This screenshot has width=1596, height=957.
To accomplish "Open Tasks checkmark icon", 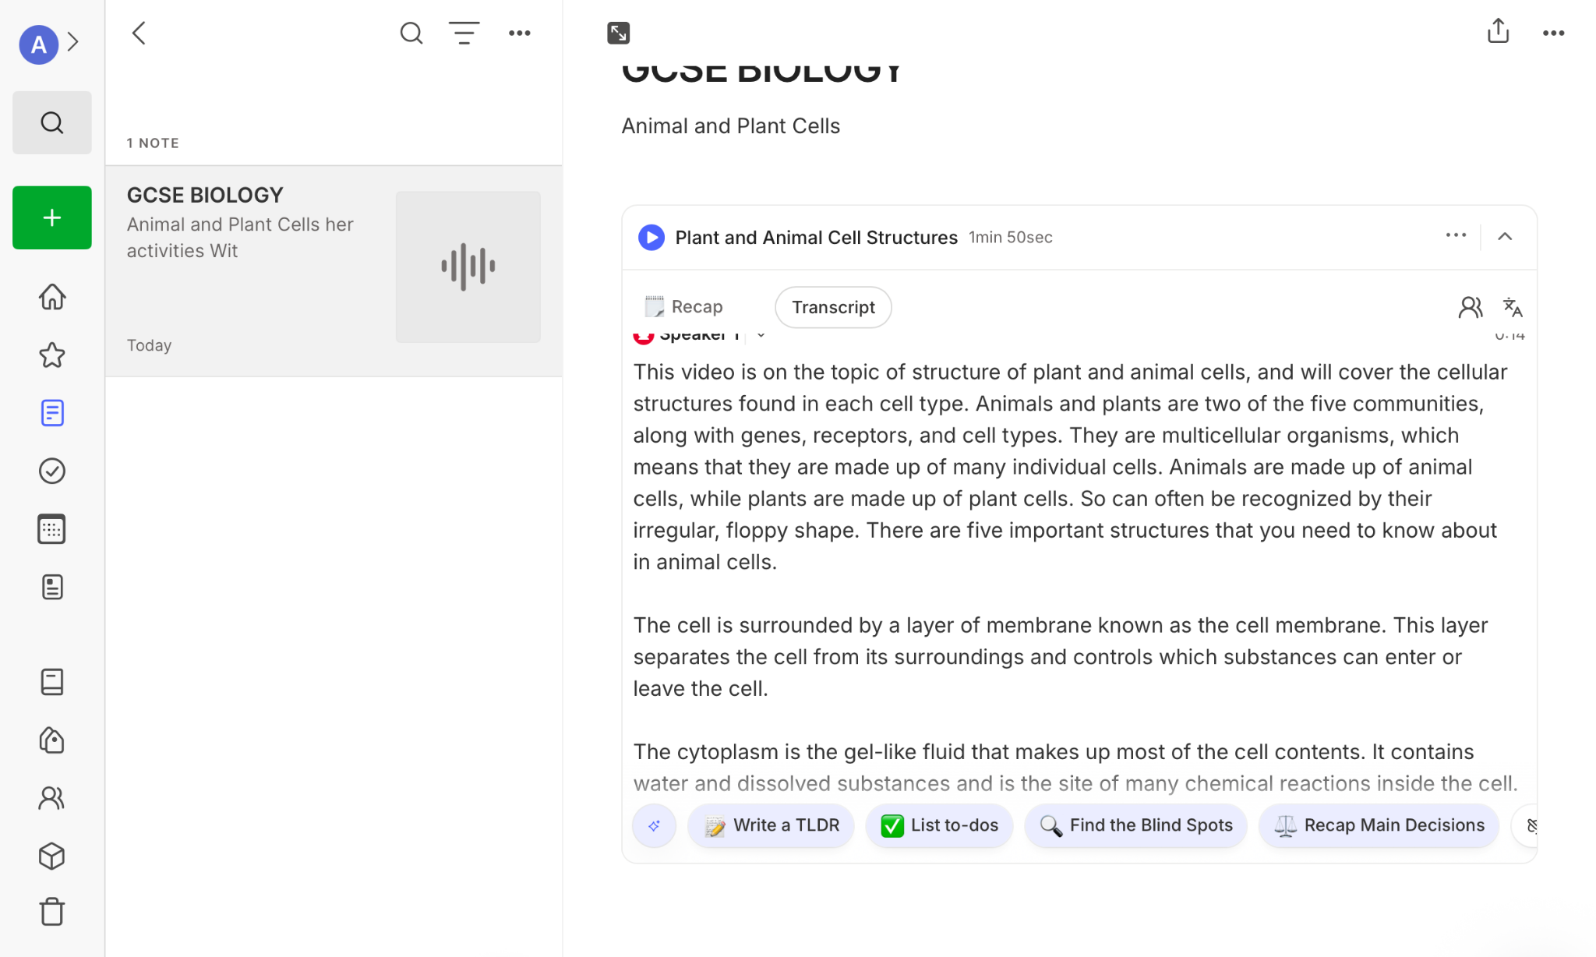I will point(52,471).
